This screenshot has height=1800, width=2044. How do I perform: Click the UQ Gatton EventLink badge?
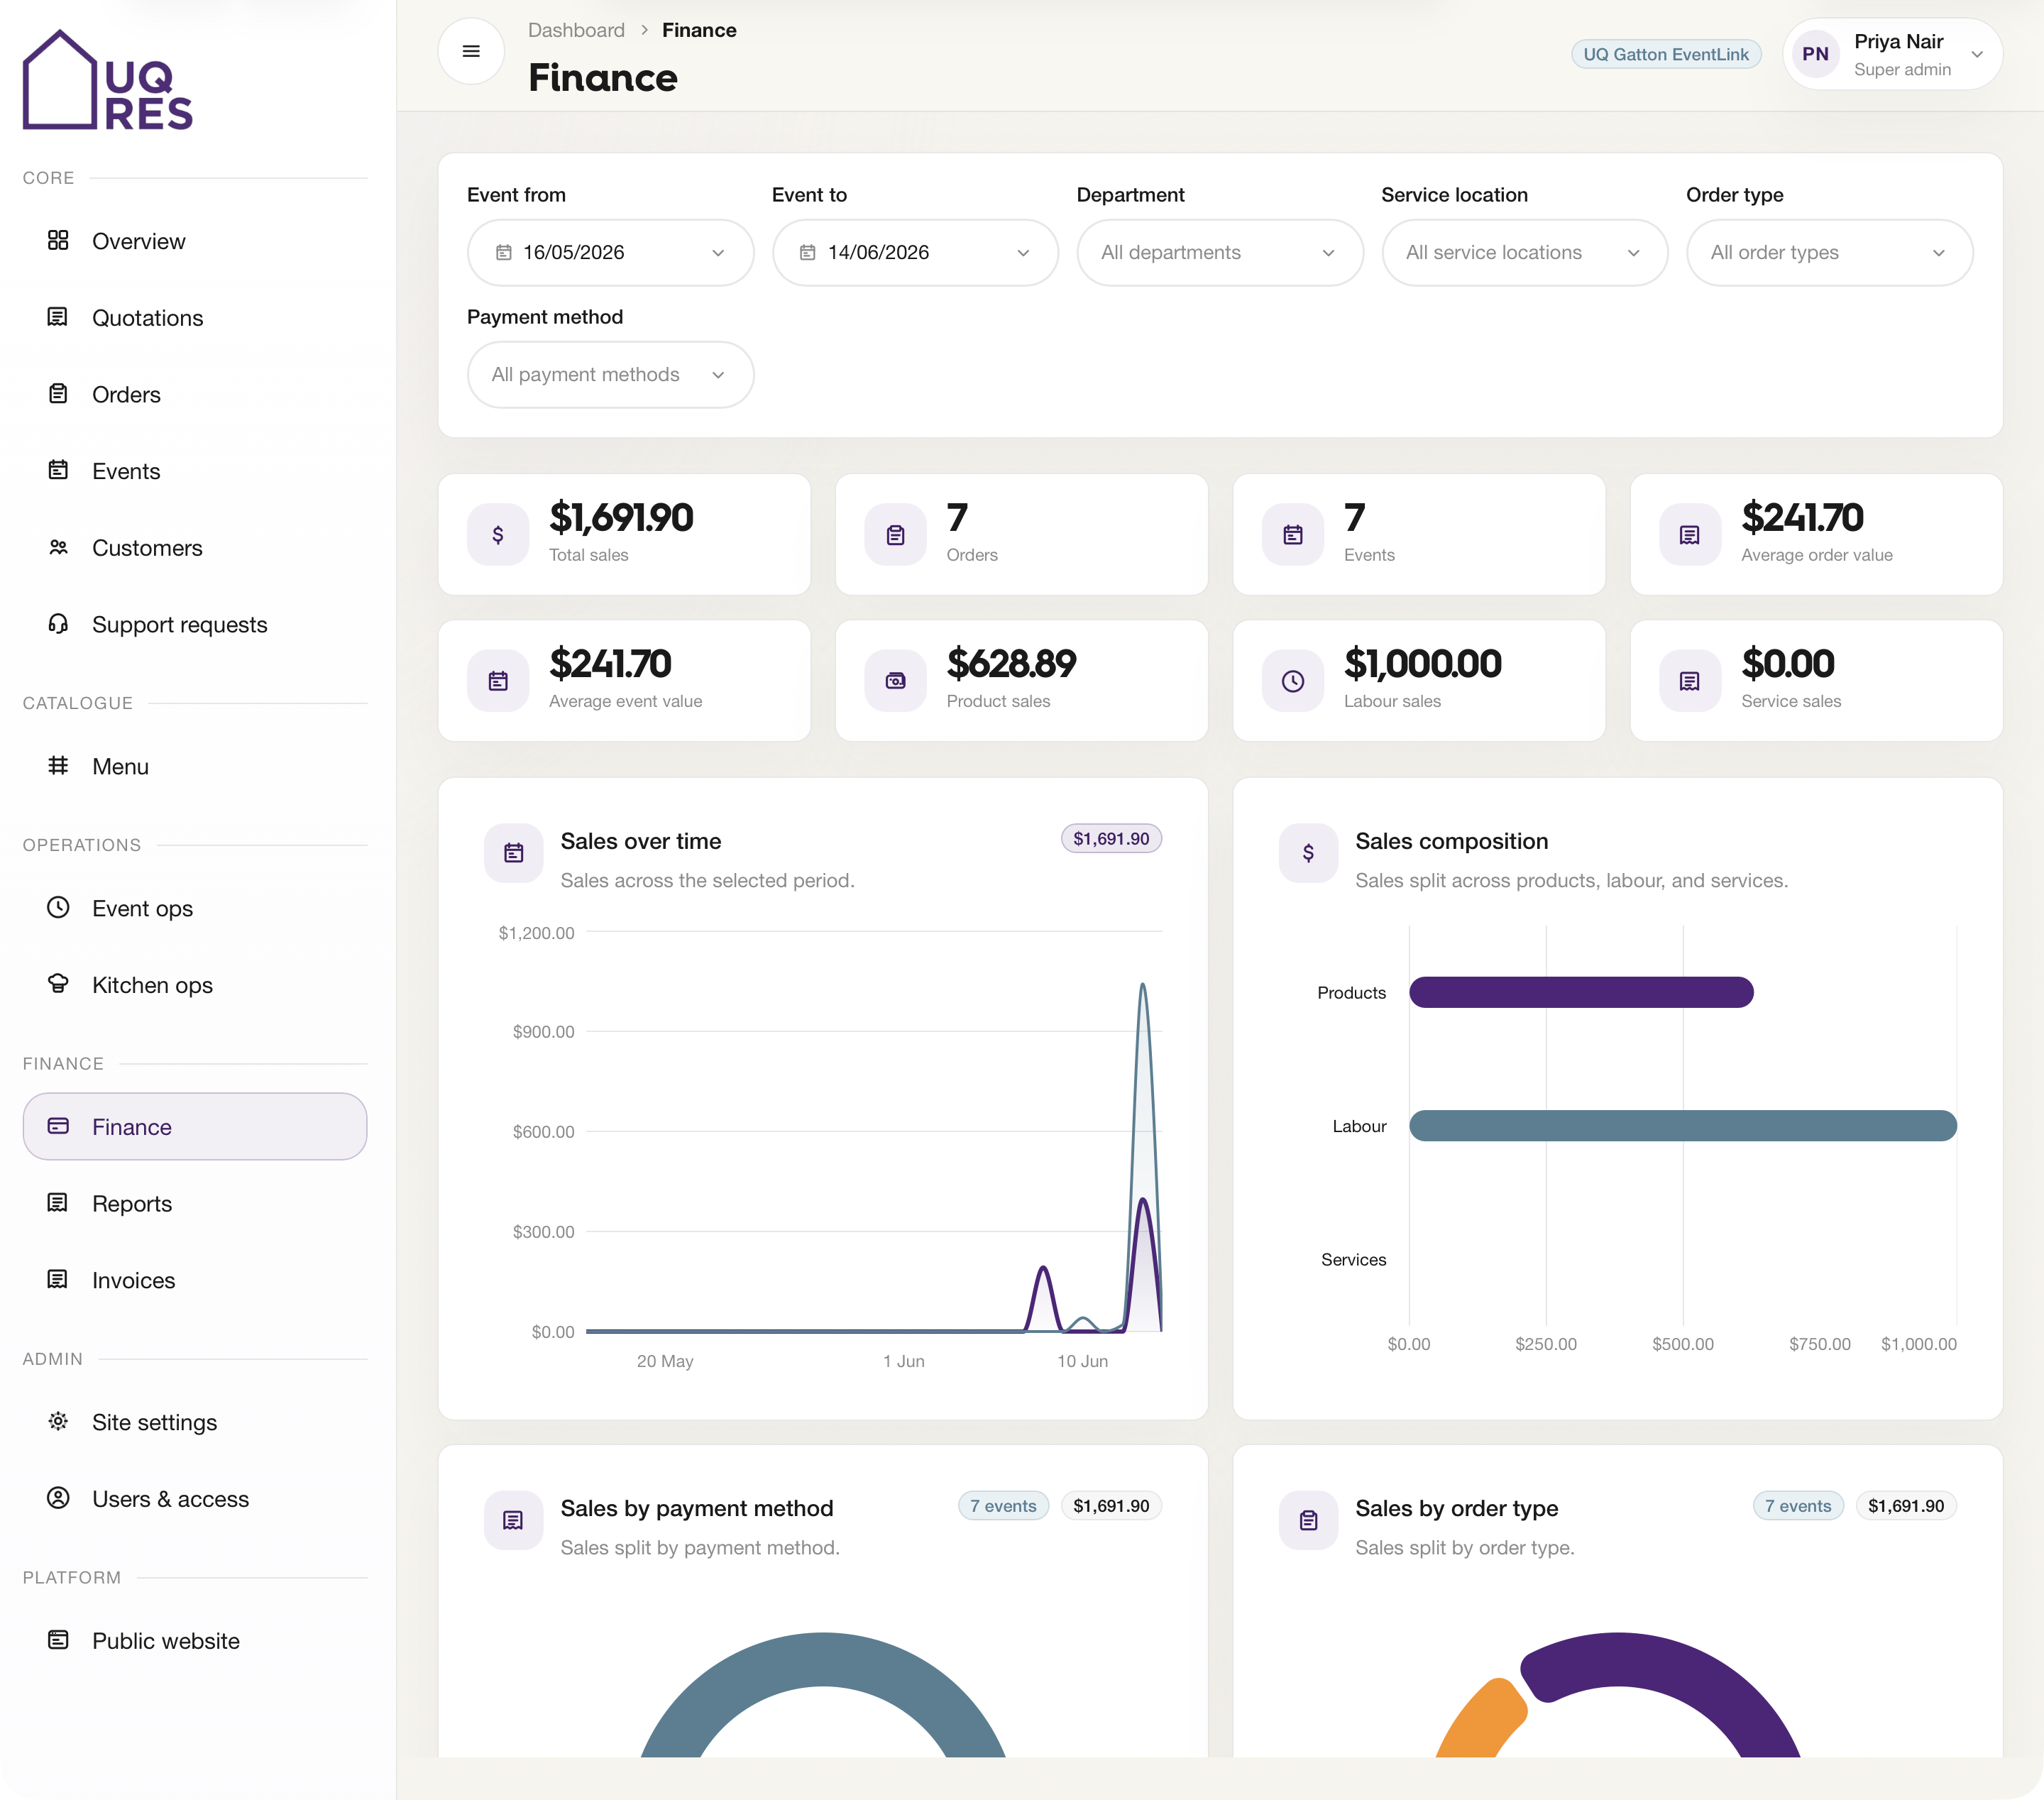tap(1666, 54)
